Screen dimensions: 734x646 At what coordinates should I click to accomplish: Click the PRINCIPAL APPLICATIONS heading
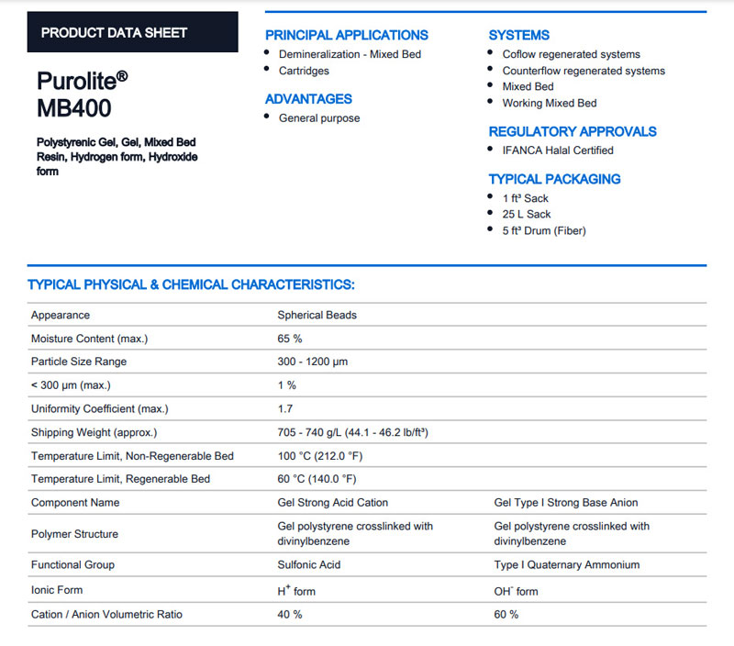(x=347, y=35)
